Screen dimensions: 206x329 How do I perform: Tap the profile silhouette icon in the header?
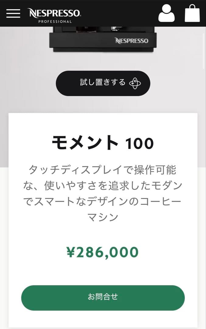coord(167,13)
